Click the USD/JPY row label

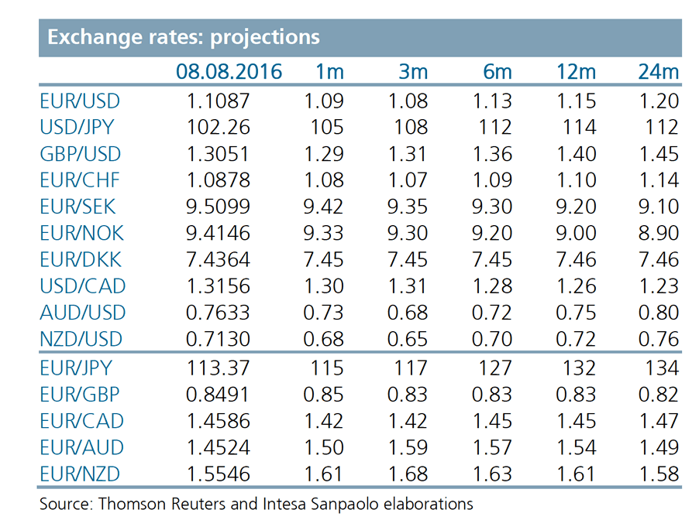pos(80,127)
